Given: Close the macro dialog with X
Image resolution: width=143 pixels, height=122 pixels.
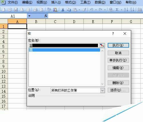Looking at the screenshot, I should point(125,34).
